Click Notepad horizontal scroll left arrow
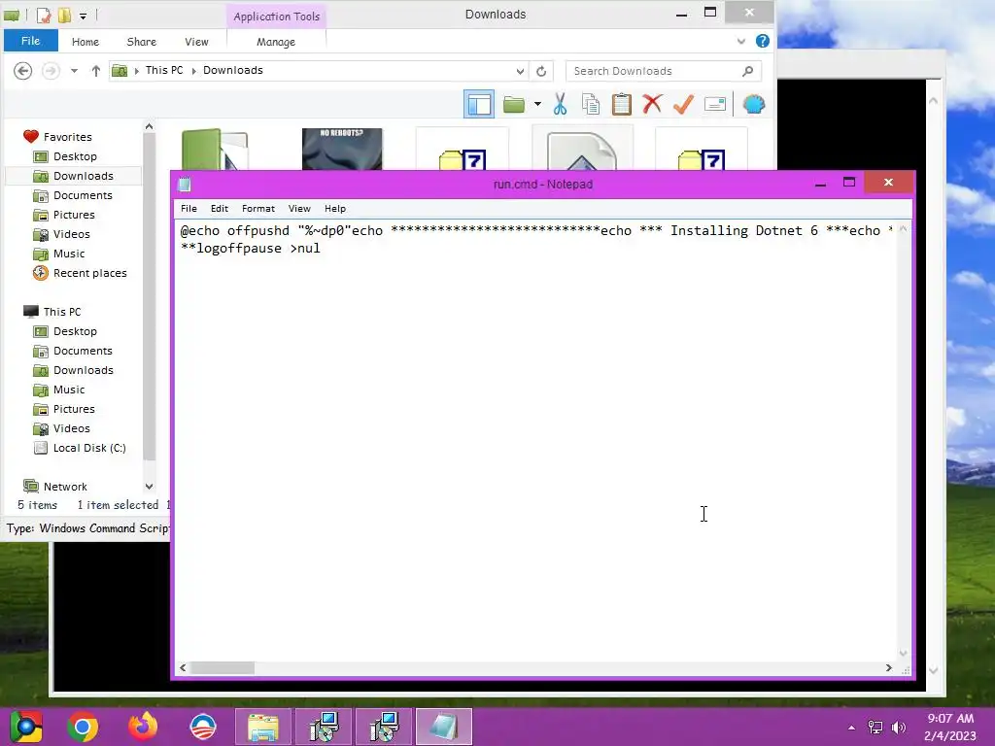 point(183,668)
